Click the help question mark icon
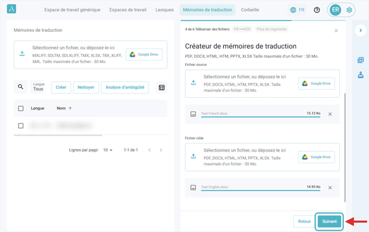This screenshot has height=232, width=369. [316, 10]
